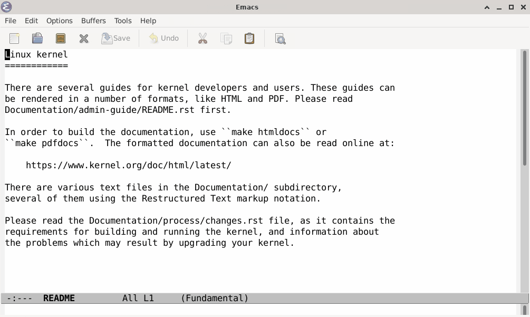The image size is (530, 317).
Task: Click the (Fundamental) mode indicator
Action: pos(215,298)
